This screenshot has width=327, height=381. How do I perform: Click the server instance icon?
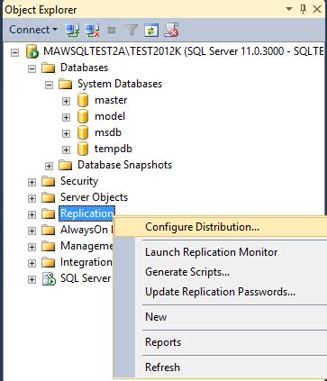(32, 51)
